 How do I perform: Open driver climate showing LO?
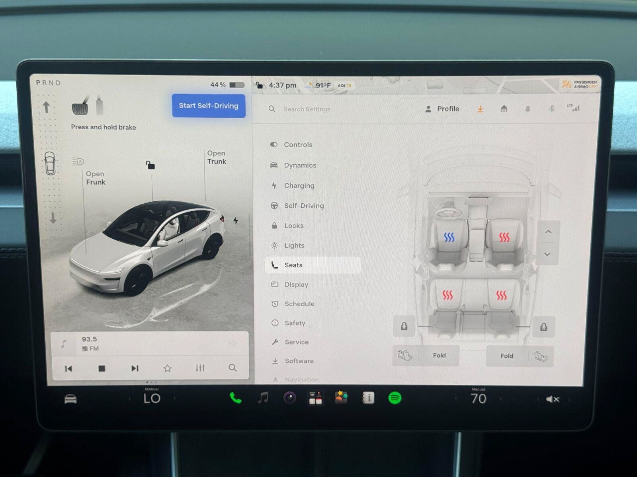152,398
